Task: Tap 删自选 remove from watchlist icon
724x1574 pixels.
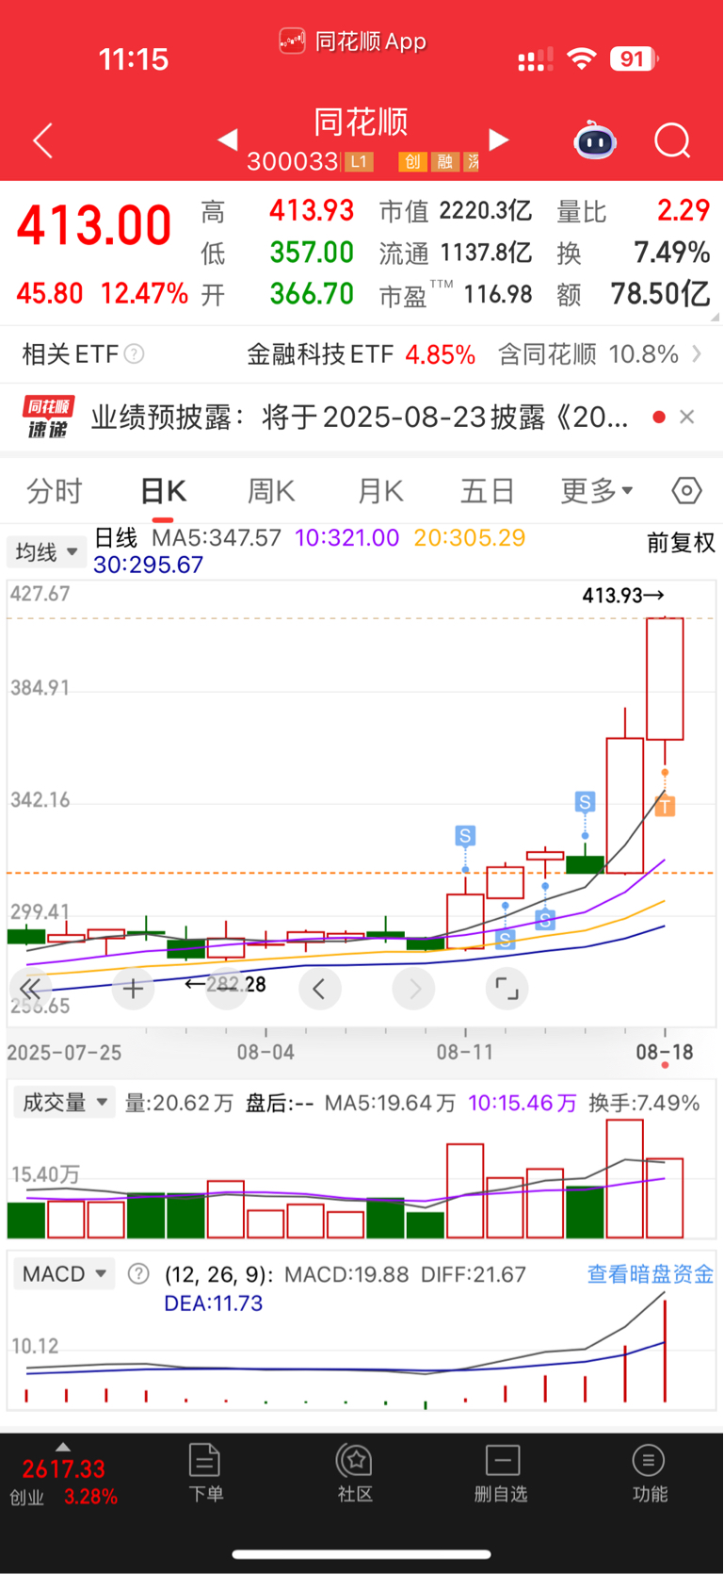Action: (502, 1473)
